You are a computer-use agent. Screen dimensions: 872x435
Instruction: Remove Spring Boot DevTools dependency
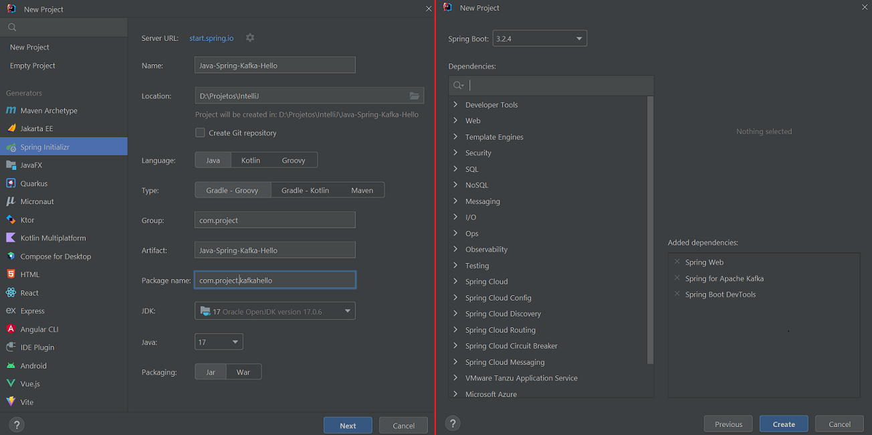coord(677,294)
